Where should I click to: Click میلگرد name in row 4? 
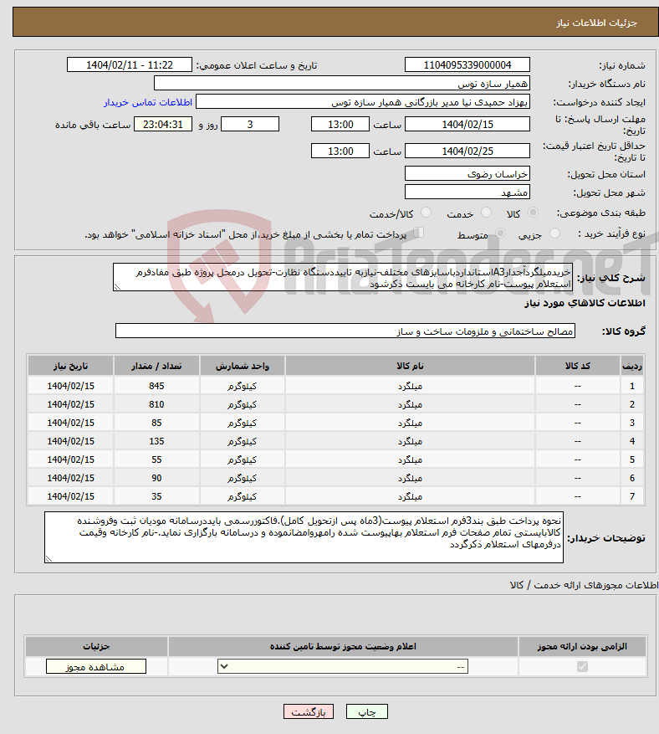410,441
